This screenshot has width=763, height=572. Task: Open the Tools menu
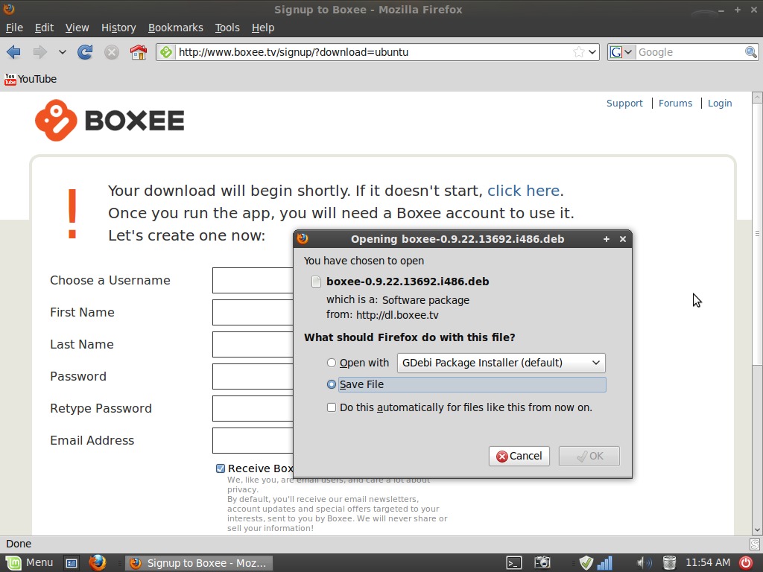(227, 28)
